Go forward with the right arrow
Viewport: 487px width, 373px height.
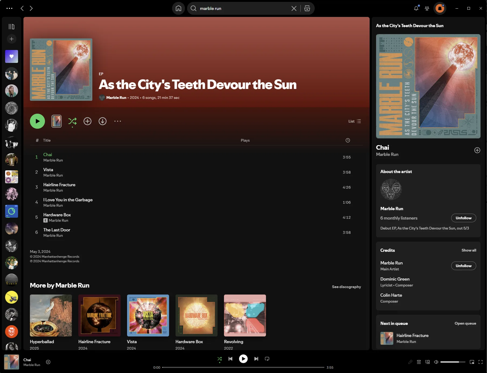(31, 8)
